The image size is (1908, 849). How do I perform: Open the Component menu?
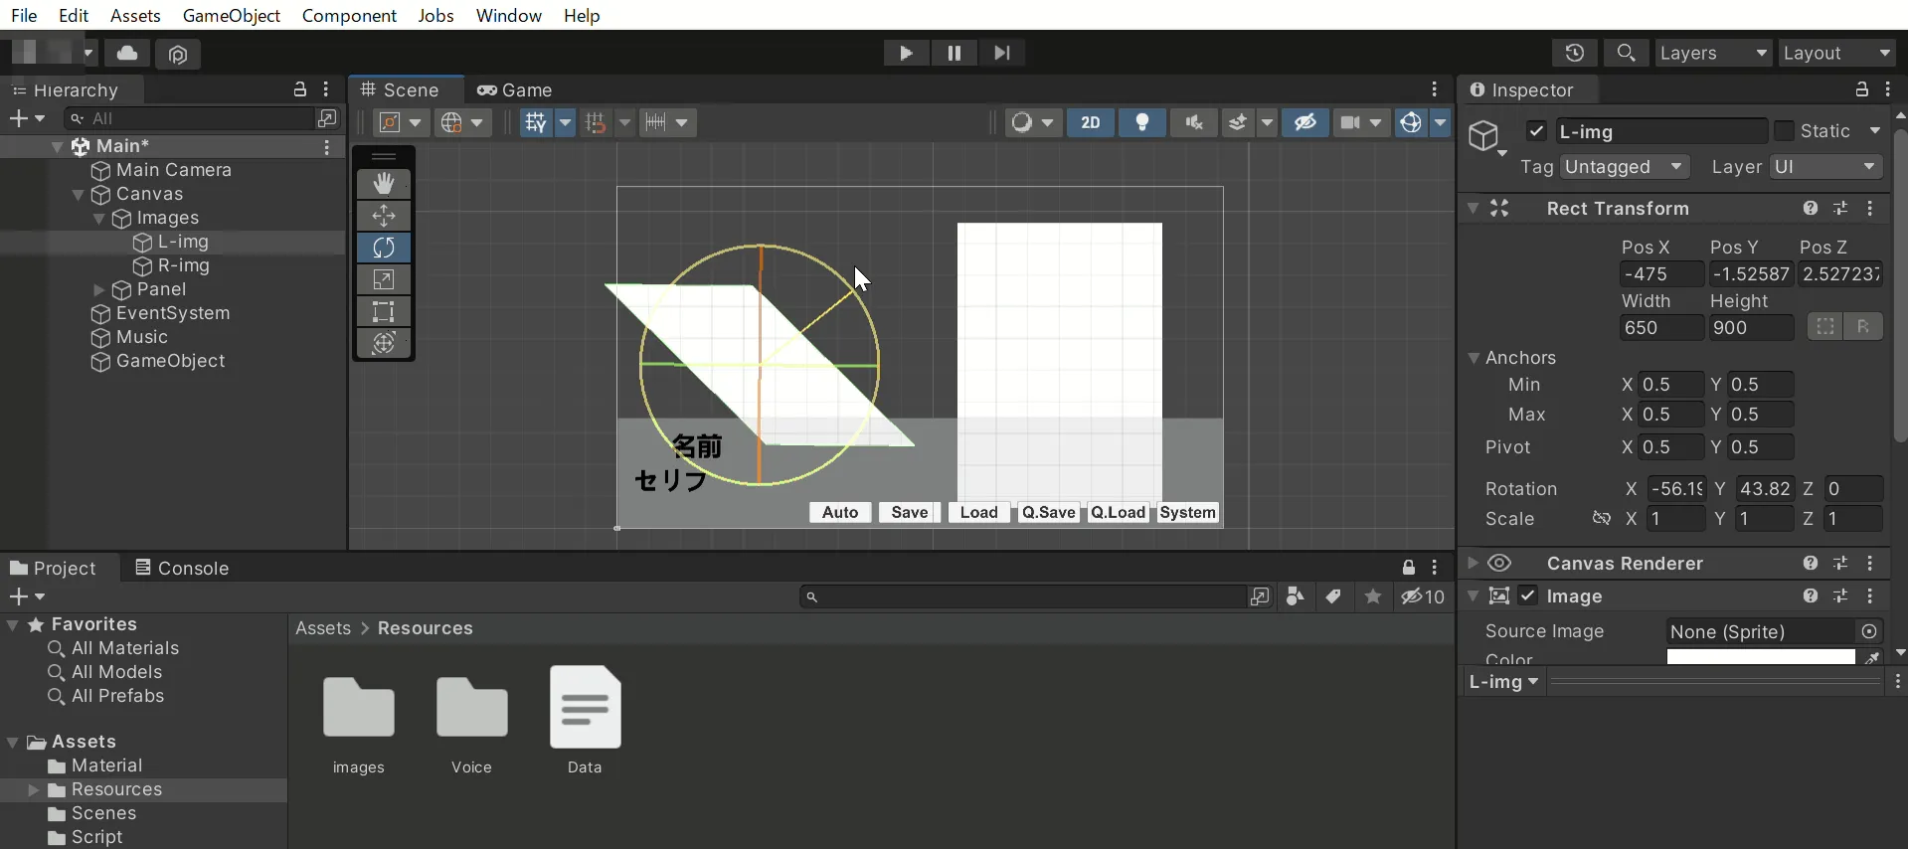[349, 16]
